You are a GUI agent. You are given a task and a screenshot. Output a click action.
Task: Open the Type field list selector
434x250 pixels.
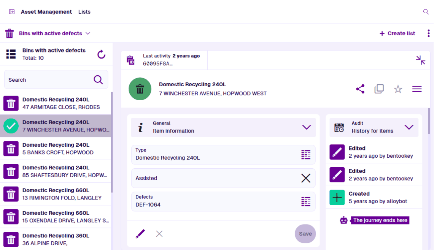pyautogui.click(x=306, y=155)
